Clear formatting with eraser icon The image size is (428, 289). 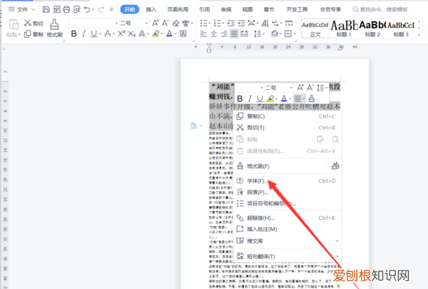tap(175, 24)
